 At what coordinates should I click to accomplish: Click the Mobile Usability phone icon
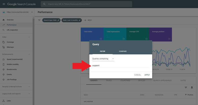click(x=4, y=64)
